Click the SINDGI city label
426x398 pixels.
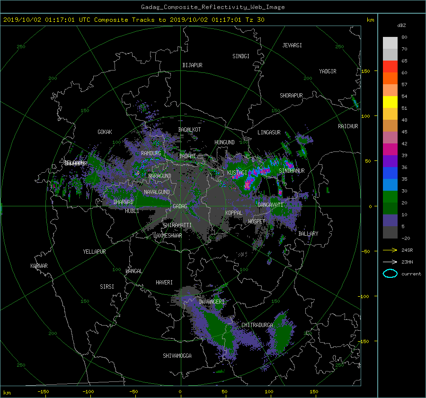241,56
